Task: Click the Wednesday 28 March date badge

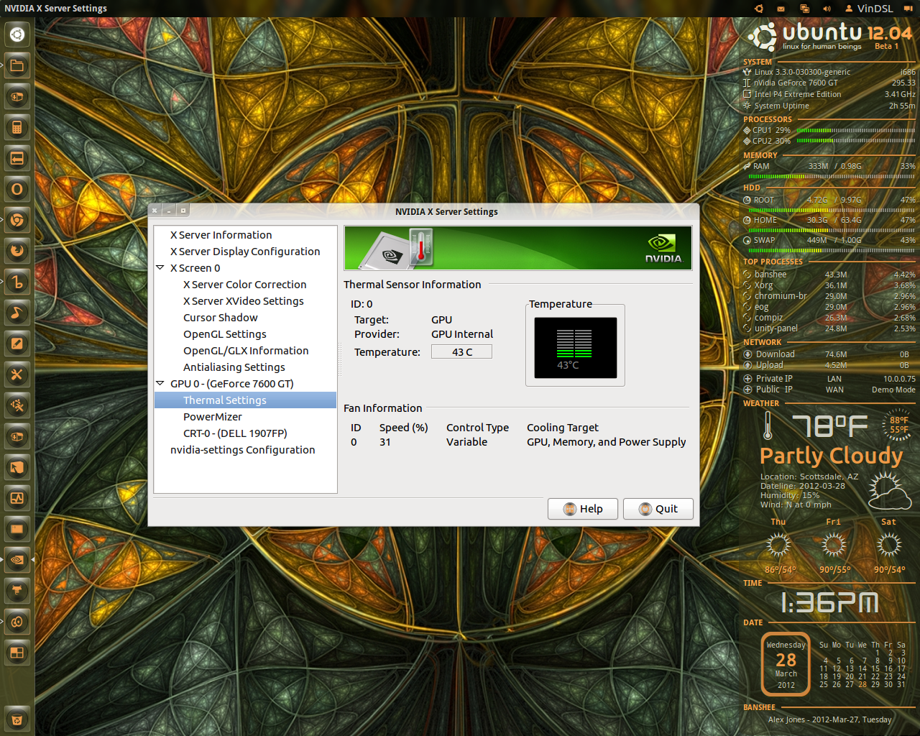Action: [786, 664]
